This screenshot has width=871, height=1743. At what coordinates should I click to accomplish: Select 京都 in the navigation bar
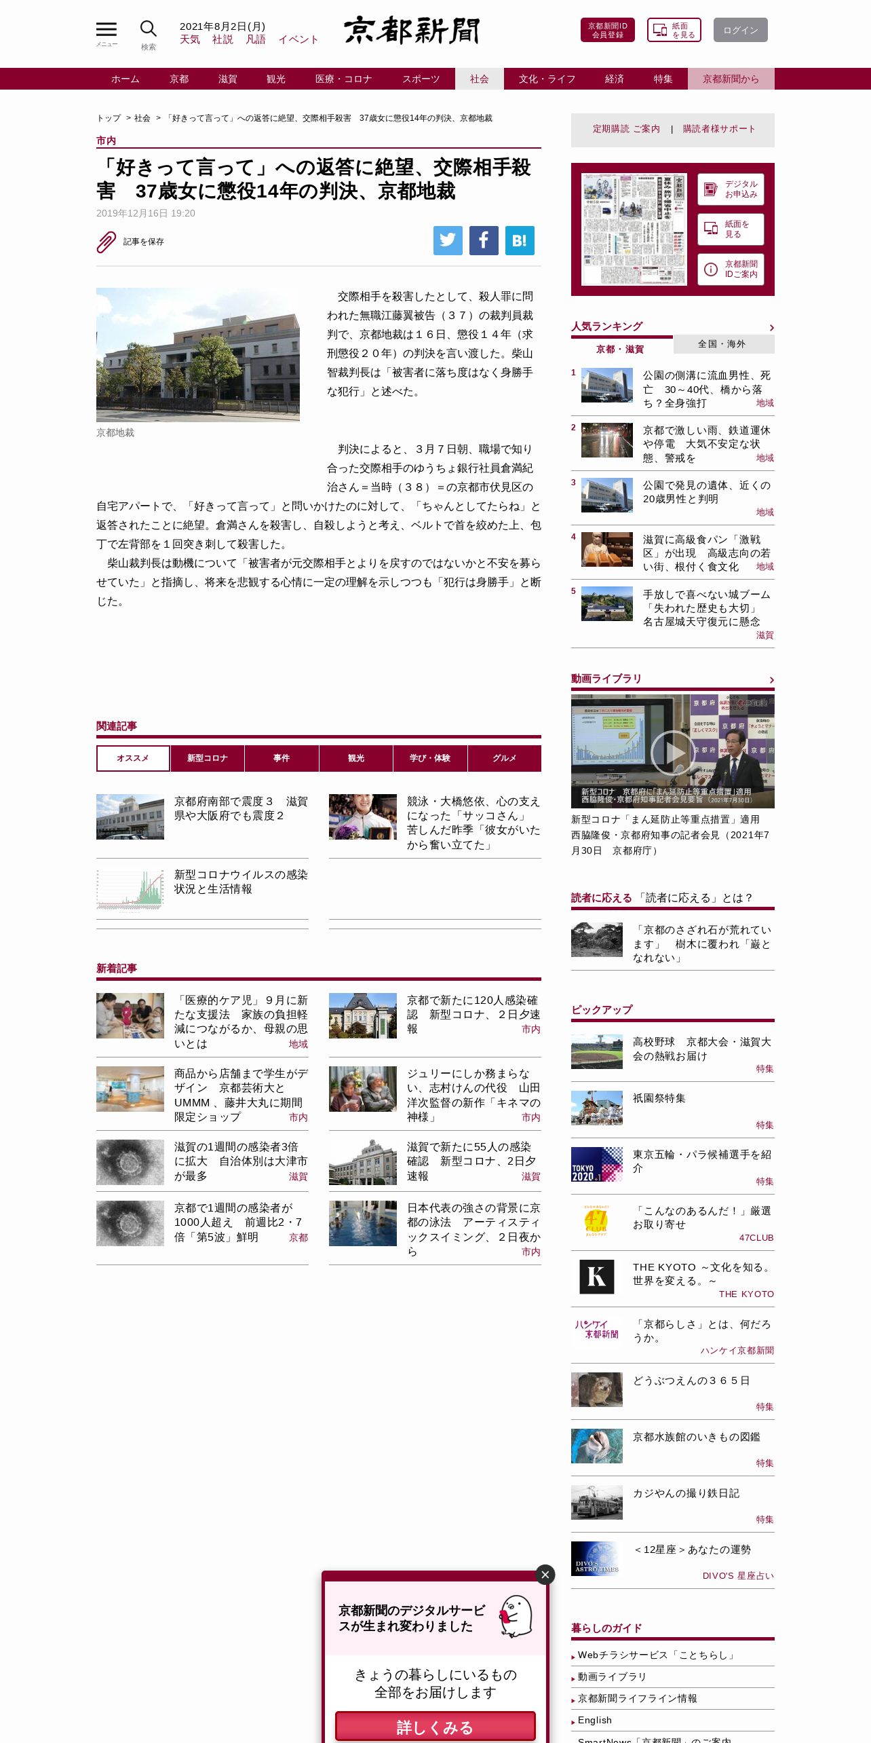tap(179, 79)
